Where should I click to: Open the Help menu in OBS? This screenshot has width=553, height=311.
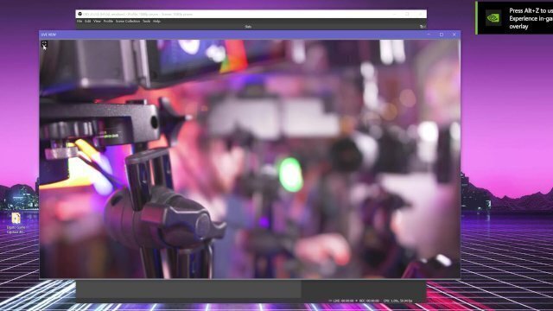[x=156, y=21]
